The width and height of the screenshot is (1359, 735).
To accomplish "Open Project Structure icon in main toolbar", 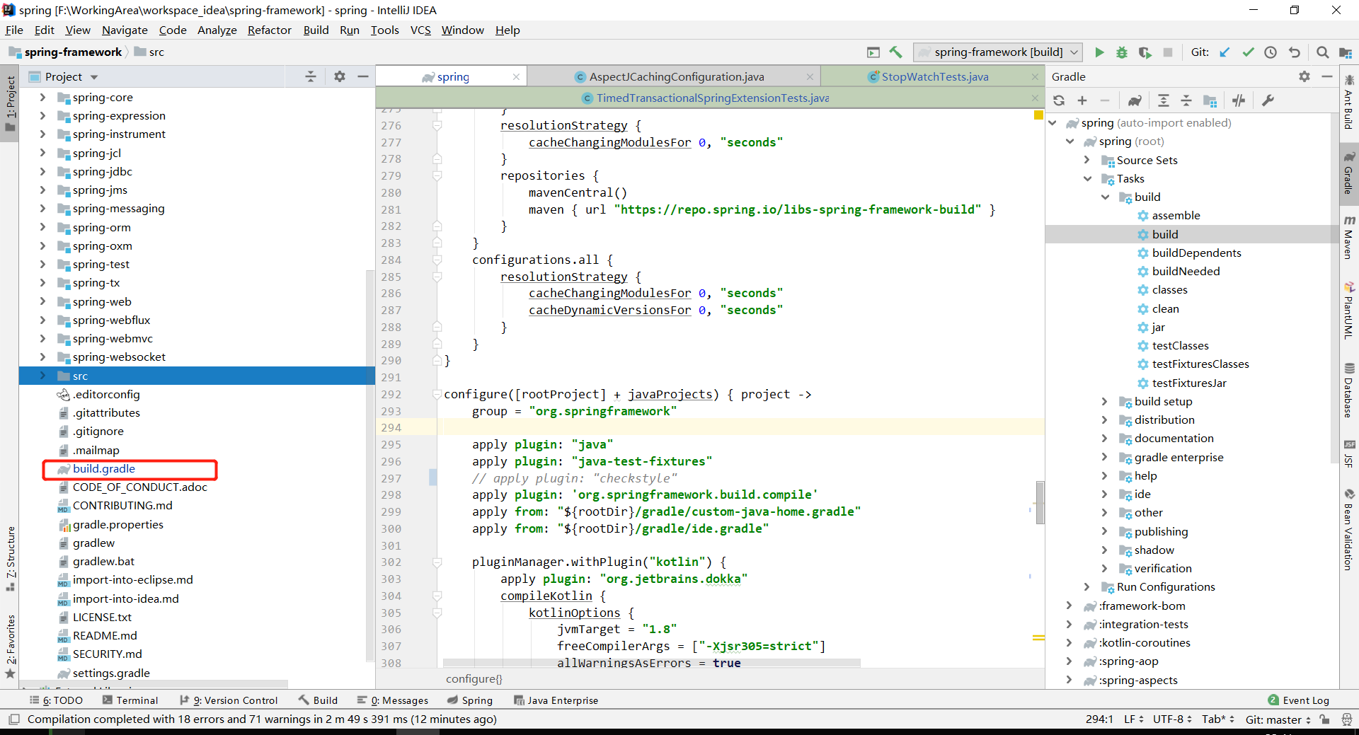I will click(1346, 52).
